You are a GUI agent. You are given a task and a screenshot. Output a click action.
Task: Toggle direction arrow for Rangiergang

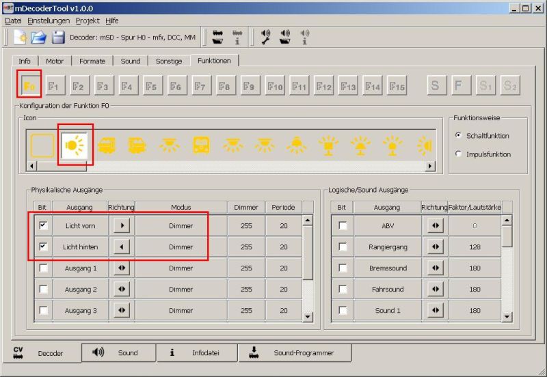click(434, 247)
